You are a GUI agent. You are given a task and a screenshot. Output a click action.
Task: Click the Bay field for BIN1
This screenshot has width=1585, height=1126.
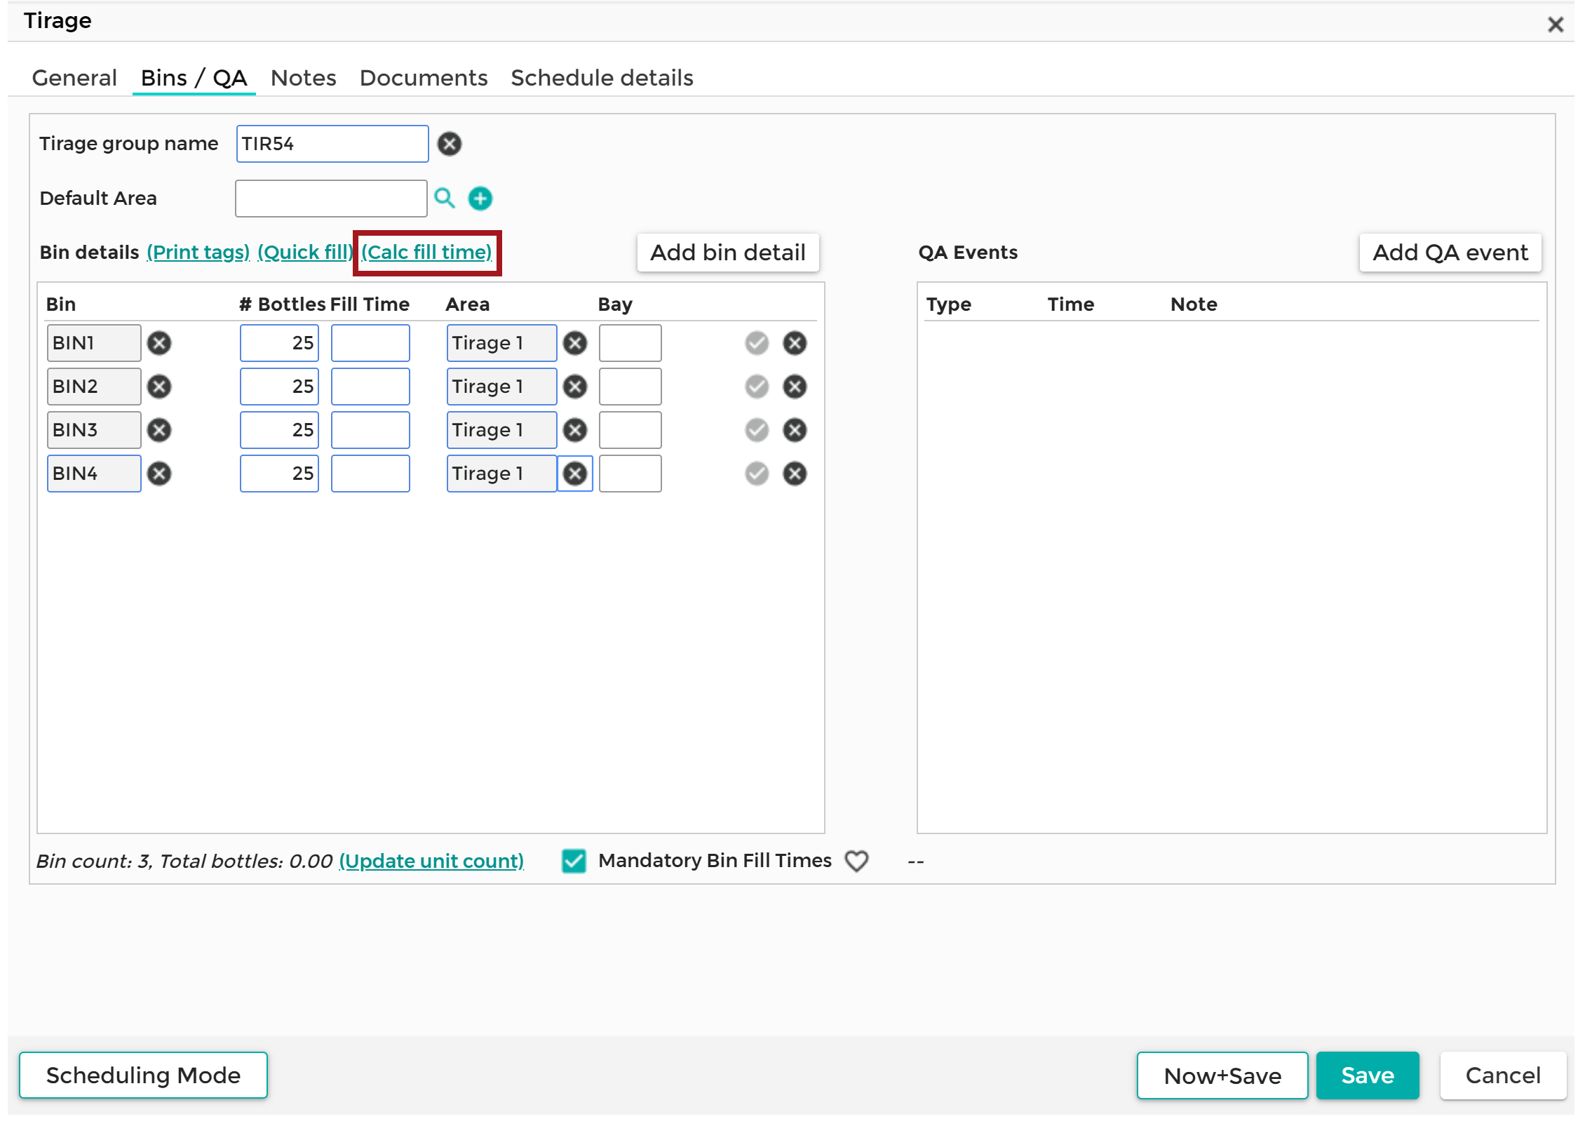[x=630, y=343]
